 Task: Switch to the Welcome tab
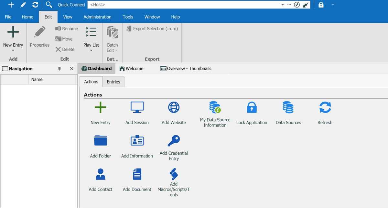131,68
